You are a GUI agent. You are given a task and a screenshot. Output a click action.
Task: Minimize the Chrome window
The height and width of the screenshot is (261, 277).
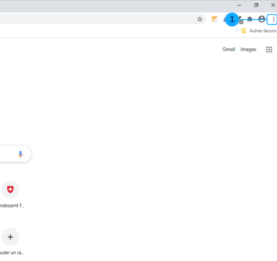coord(239,5)
